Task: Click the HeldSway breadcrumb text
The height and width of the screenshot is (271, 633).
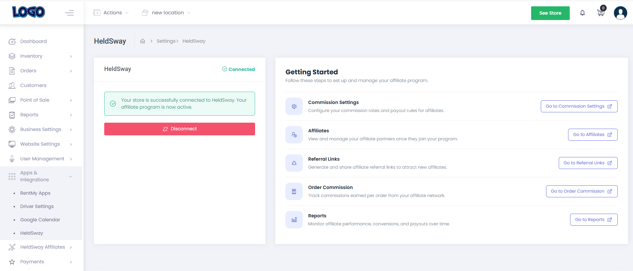Action: coord(194,41)
